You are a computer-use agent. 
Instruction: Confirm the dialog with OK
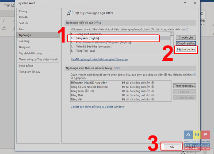tap(172, 147)
